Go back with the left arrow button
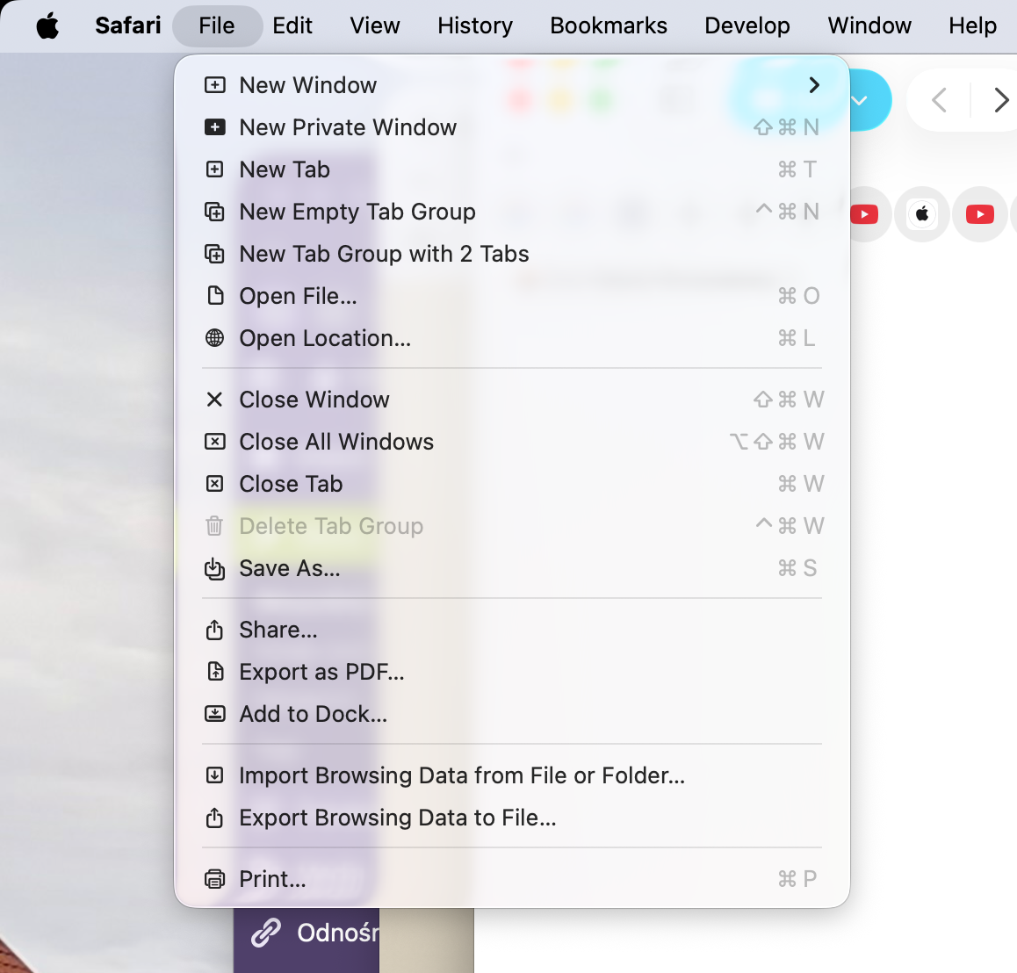The height and width of the screenshot is (973, 1017). [x=939, y=101]
